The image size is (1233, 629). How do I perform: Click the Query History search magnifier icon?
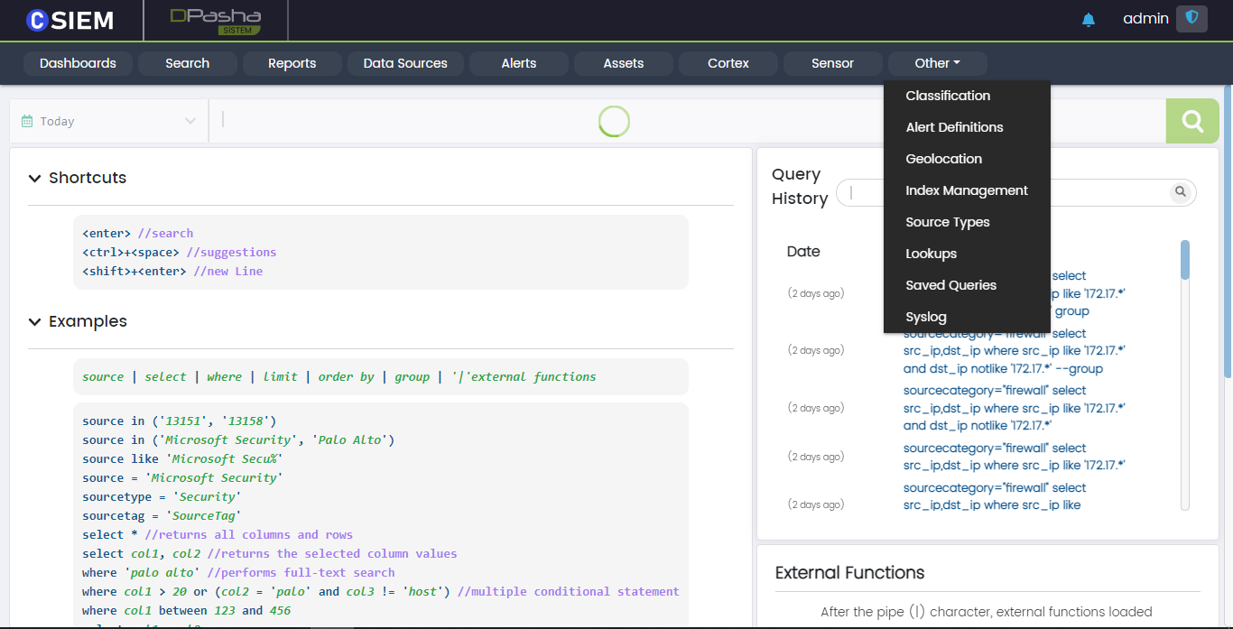pyautogui.click(x=1179, y=192)
